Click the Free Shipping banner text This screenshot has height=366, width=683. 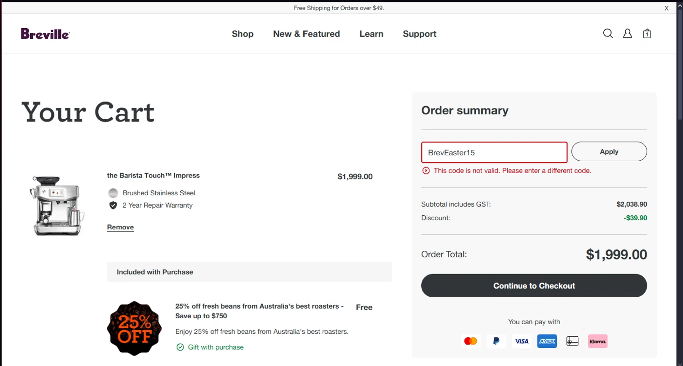coord(339,8)
